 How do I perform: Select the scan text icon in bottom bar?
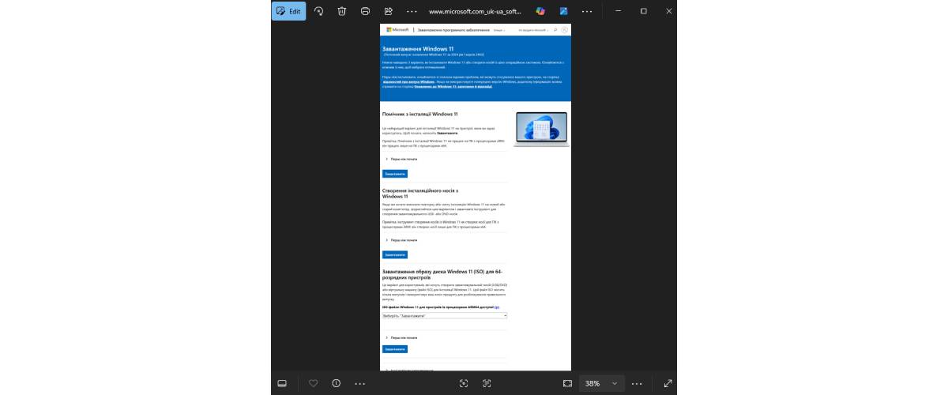point(487,383)
